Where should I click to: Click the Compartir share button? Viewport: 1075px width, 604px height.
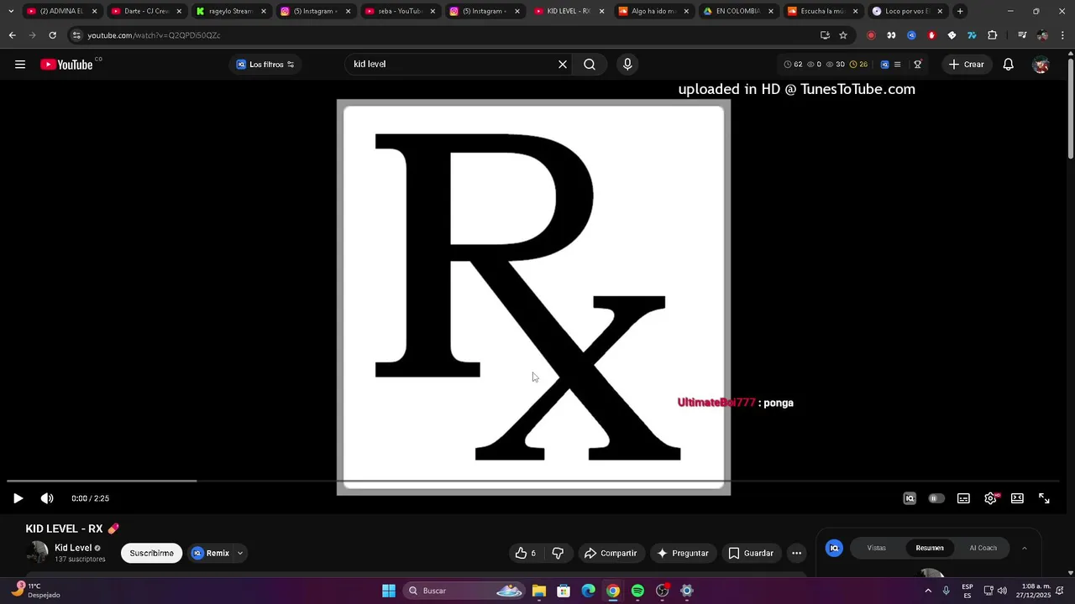click(611, 553)
